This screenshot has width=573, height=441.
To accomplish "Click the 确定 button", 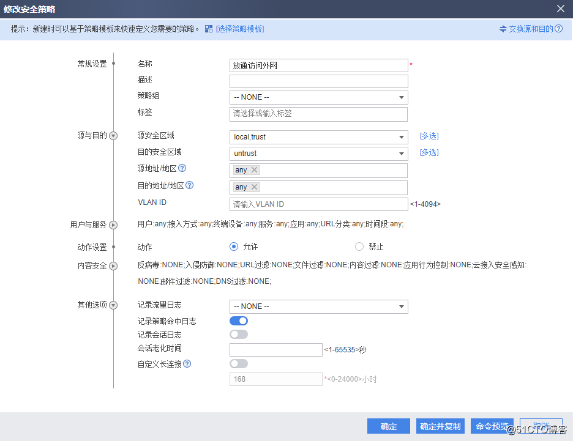I will [x=389, y=426].
